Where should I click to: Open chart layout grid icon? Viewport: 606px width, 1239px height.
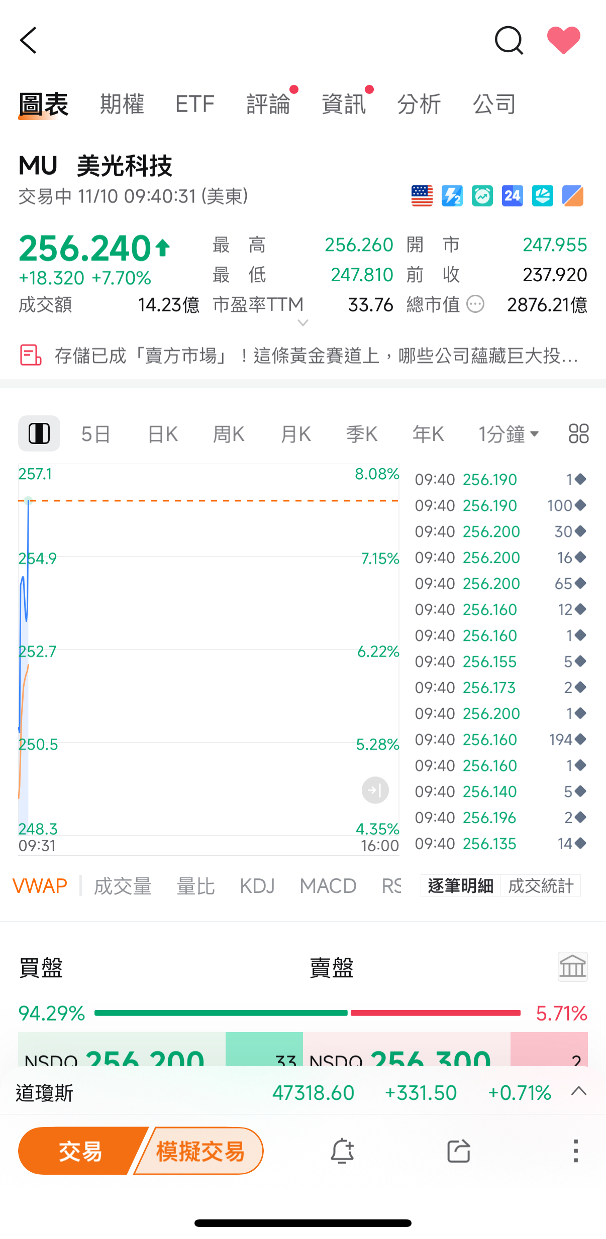[x=578, y=433]
